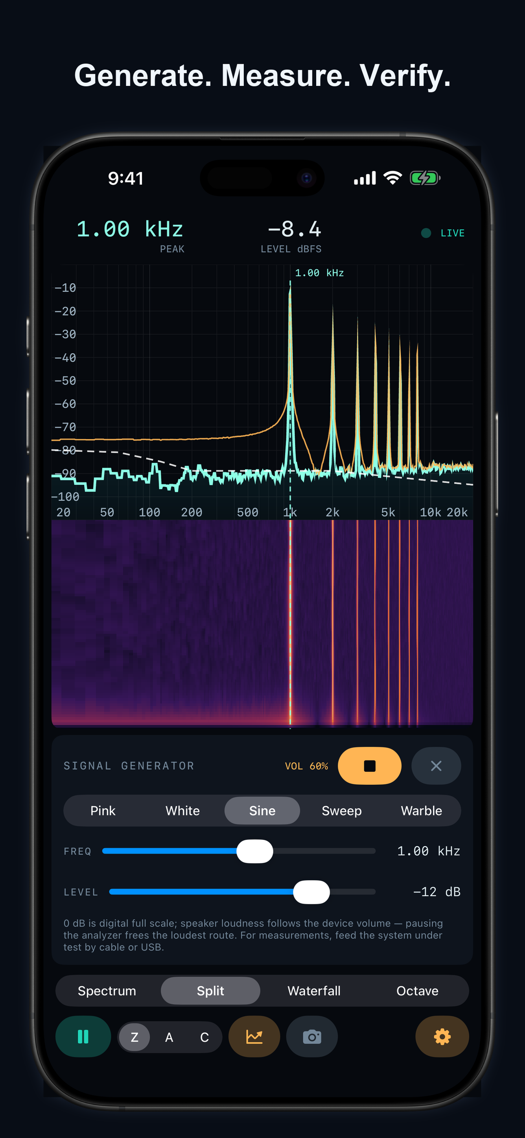The width and height of the screenshot is (525, 1138).
Task: Click the waterfall spectrogram display
Action: (262, 623)
